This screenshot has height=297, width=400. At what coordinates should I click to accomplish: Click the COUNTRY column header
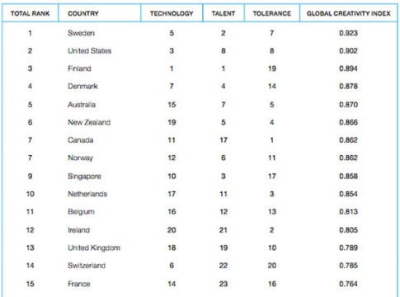coord(83,13)
